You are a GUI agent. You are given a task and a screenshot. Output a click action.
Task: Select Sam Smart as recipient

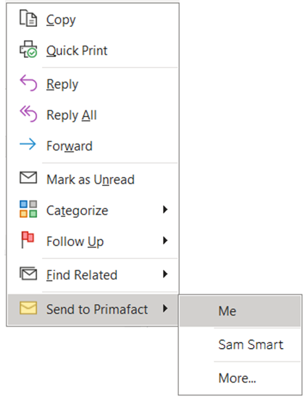[x=251, y=345]
